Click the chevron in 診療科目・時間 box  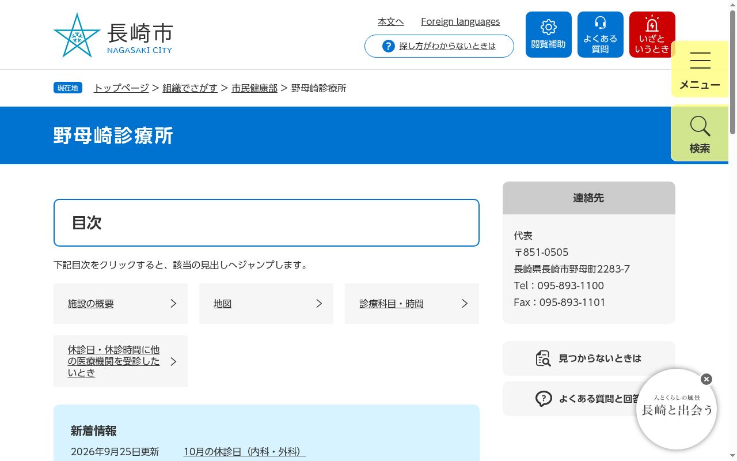coord(465,304)
